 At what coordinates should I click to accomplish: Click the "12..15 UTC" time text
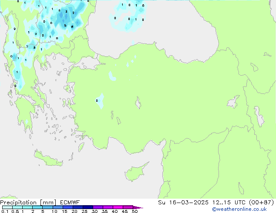coord(229,203)
